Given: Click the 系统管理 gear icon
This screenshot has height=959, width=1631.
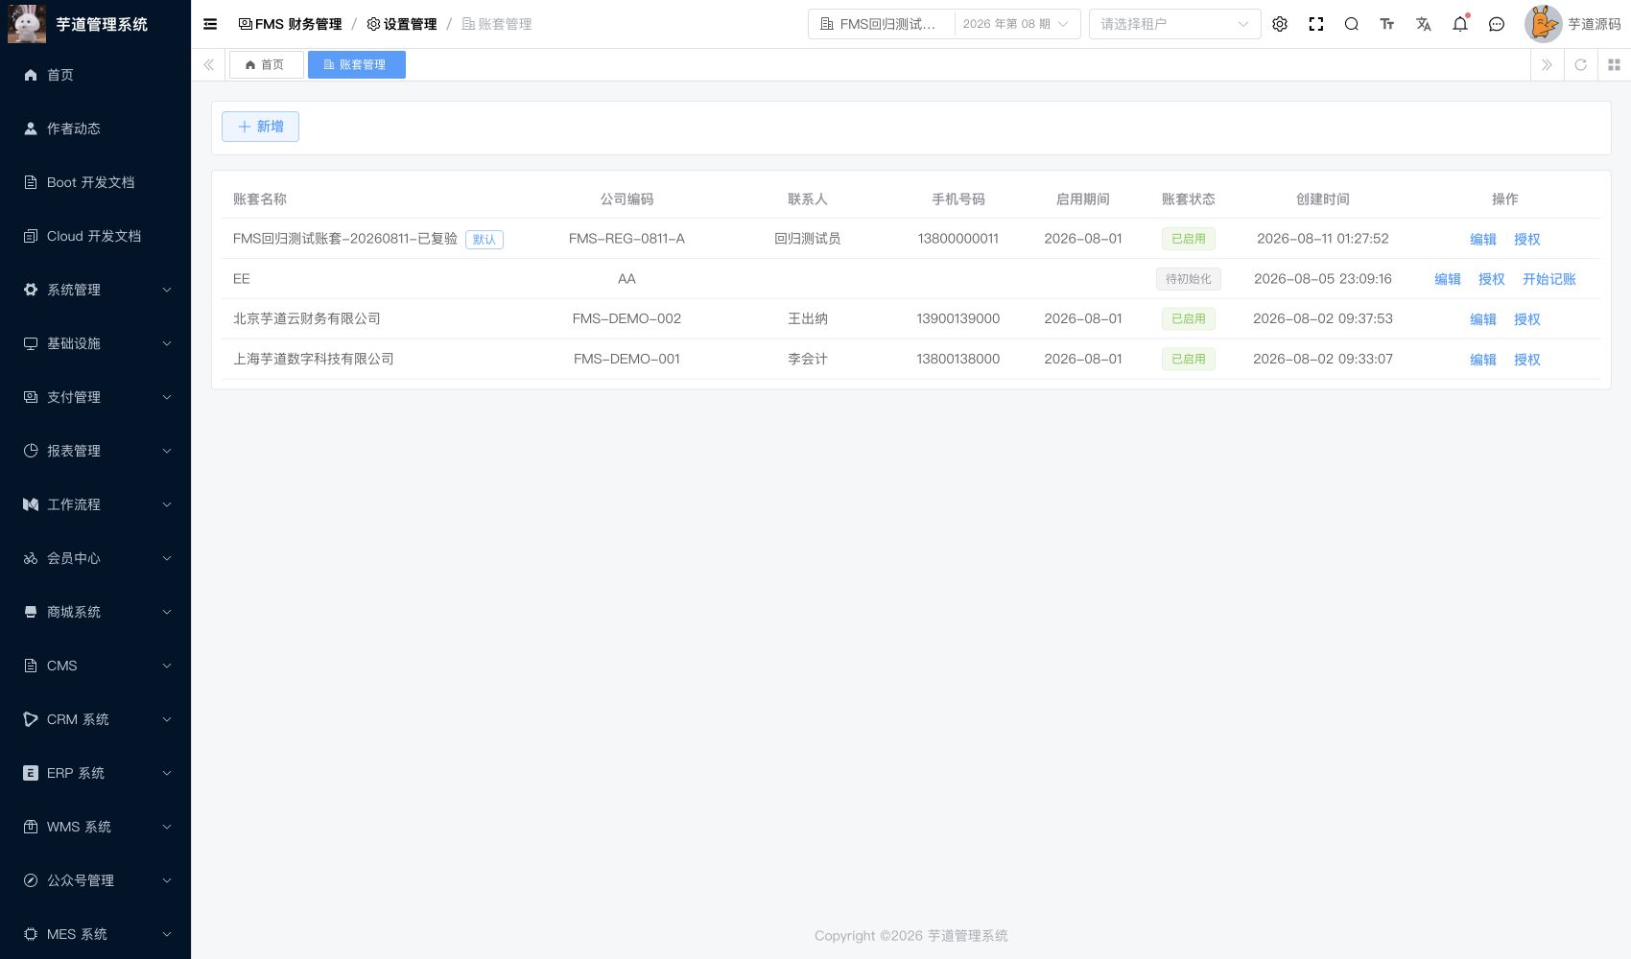Looking at the screenshot, I should pyautogui.click(x=31, y=290).
